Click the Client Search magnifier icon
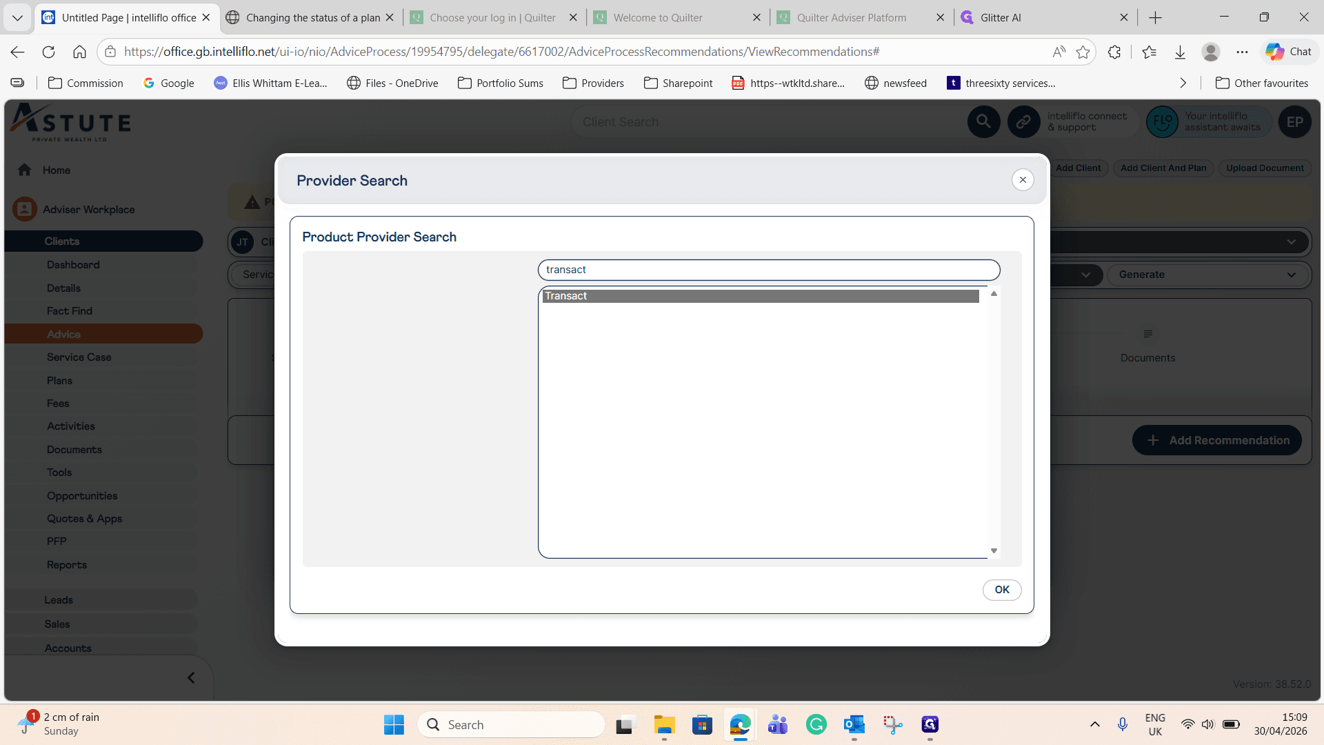 pyautogui.click(x=983, y=122)
